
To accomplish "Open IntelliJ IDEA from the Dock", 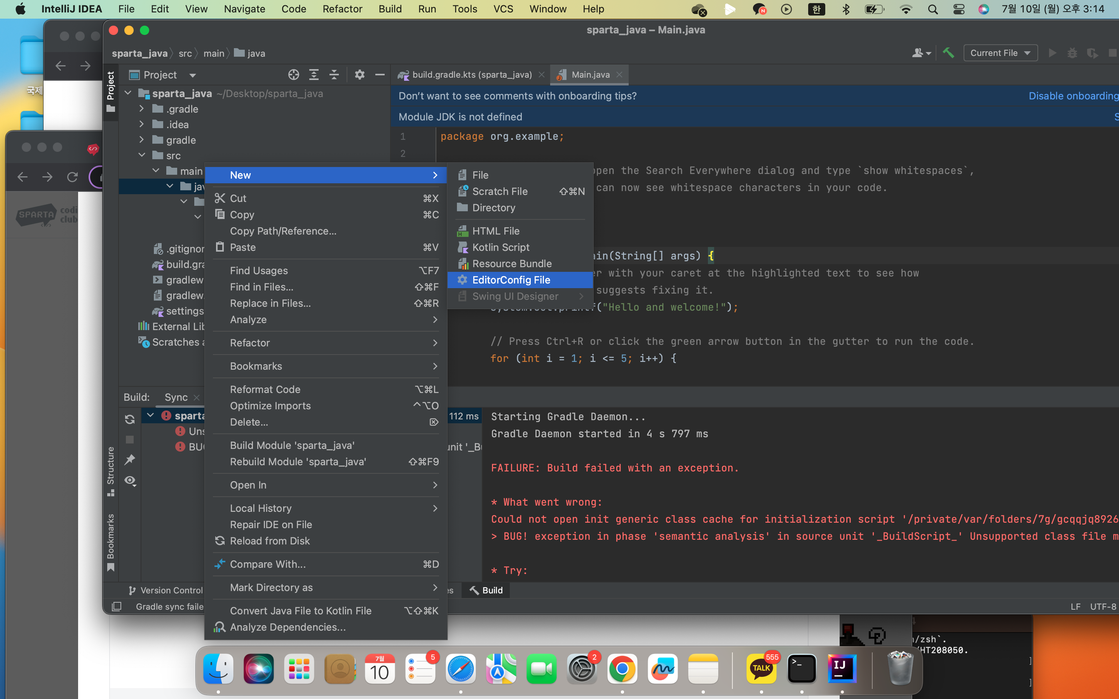I will [x=842, y=668].
